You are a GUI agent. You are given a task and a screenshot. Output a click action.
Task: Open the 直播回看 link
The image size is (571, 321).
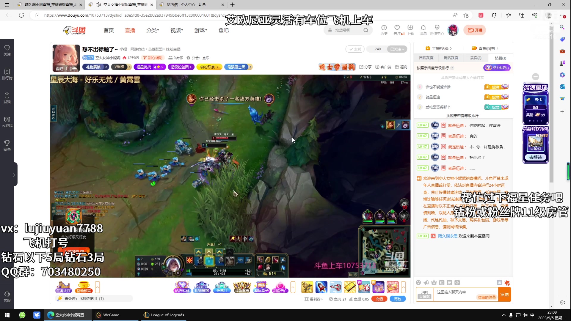click(x=485, y=48)
